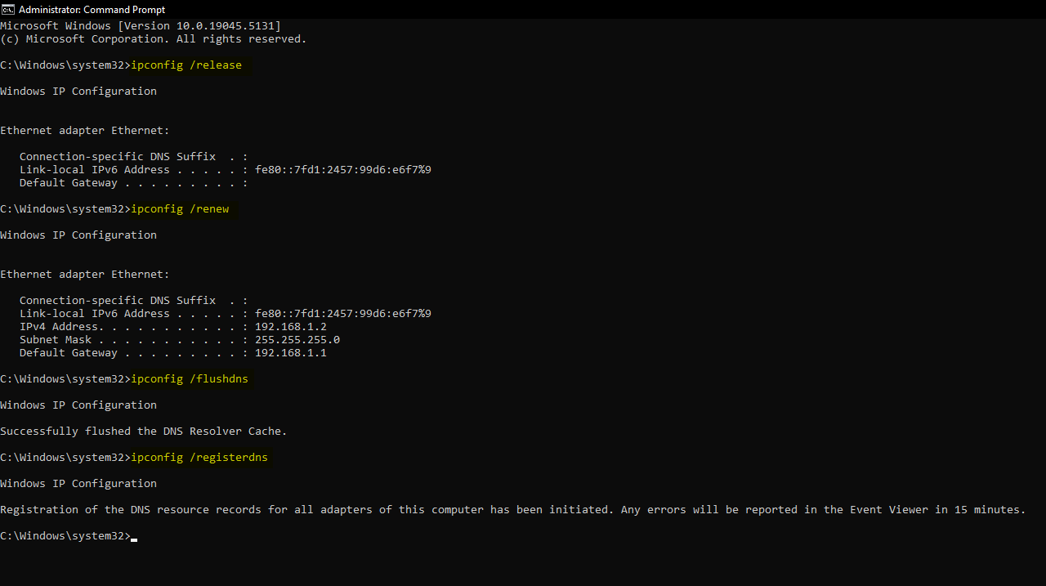Click the ipconfig /flushdns command text
Image resolution: width=1046 pixels, height=586 pixels.
(x=190, y=379)
